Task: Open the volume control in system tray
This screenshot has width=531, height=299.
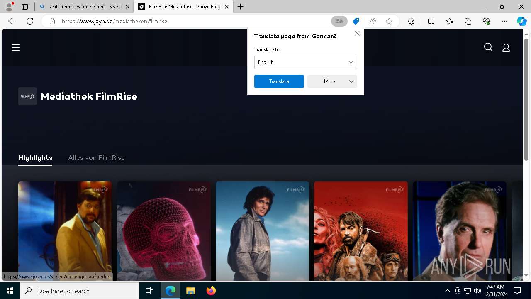Action: [x=477, y=291]
